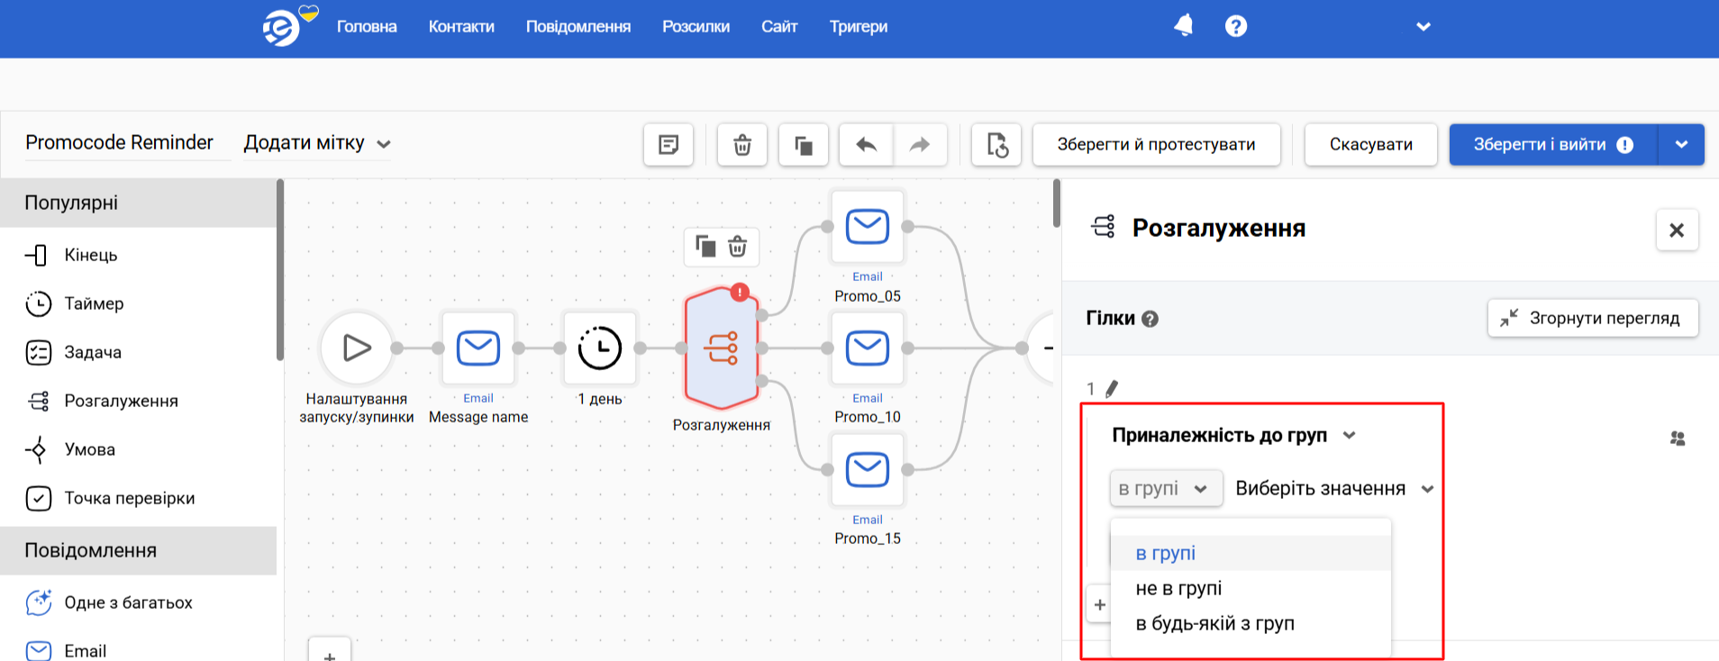
Task: Delete the branching node via floating trash icon
Action: click(x=737, y=247)
